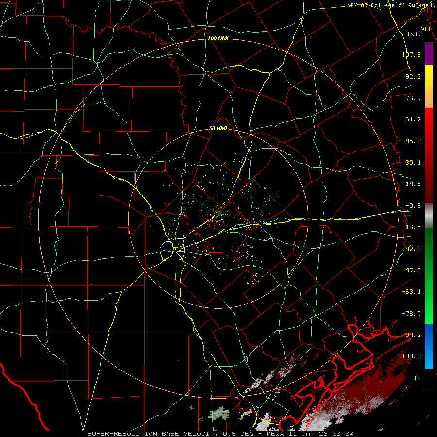
Task: Click the gray near-zero segment of the color bar
Action: tap(429, 216)
